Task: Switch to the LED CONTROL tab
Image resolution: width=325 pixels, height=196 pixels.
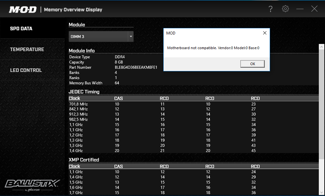Action: (32, 70)
